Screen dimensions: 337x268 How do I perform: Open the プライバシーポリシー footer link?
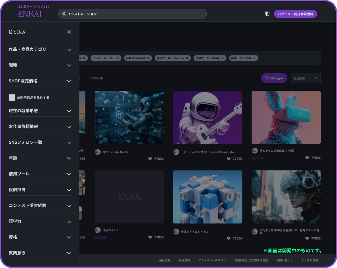coord(212,260)
